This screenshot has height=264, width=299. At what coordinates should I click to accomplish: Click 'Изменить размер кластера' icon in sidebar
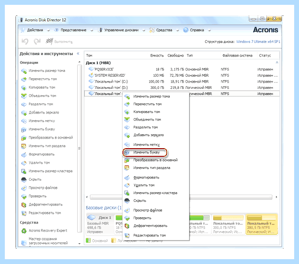(x=24, y=171)
